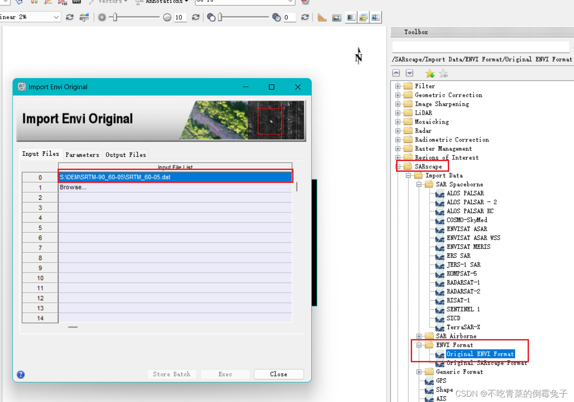Open the TerraSAR-X import tool
This screenshot has width=574, height=402.
pyautogui.click(x=463, y=327)
